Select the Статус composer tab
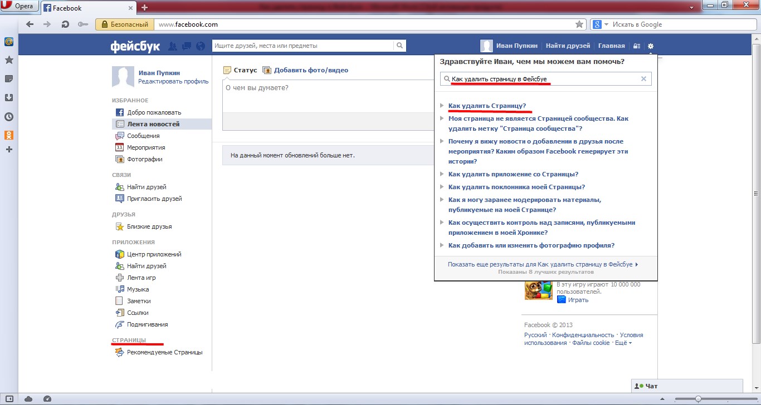Image resolution: width=761 pixels, height=405 pixels. 240,70
